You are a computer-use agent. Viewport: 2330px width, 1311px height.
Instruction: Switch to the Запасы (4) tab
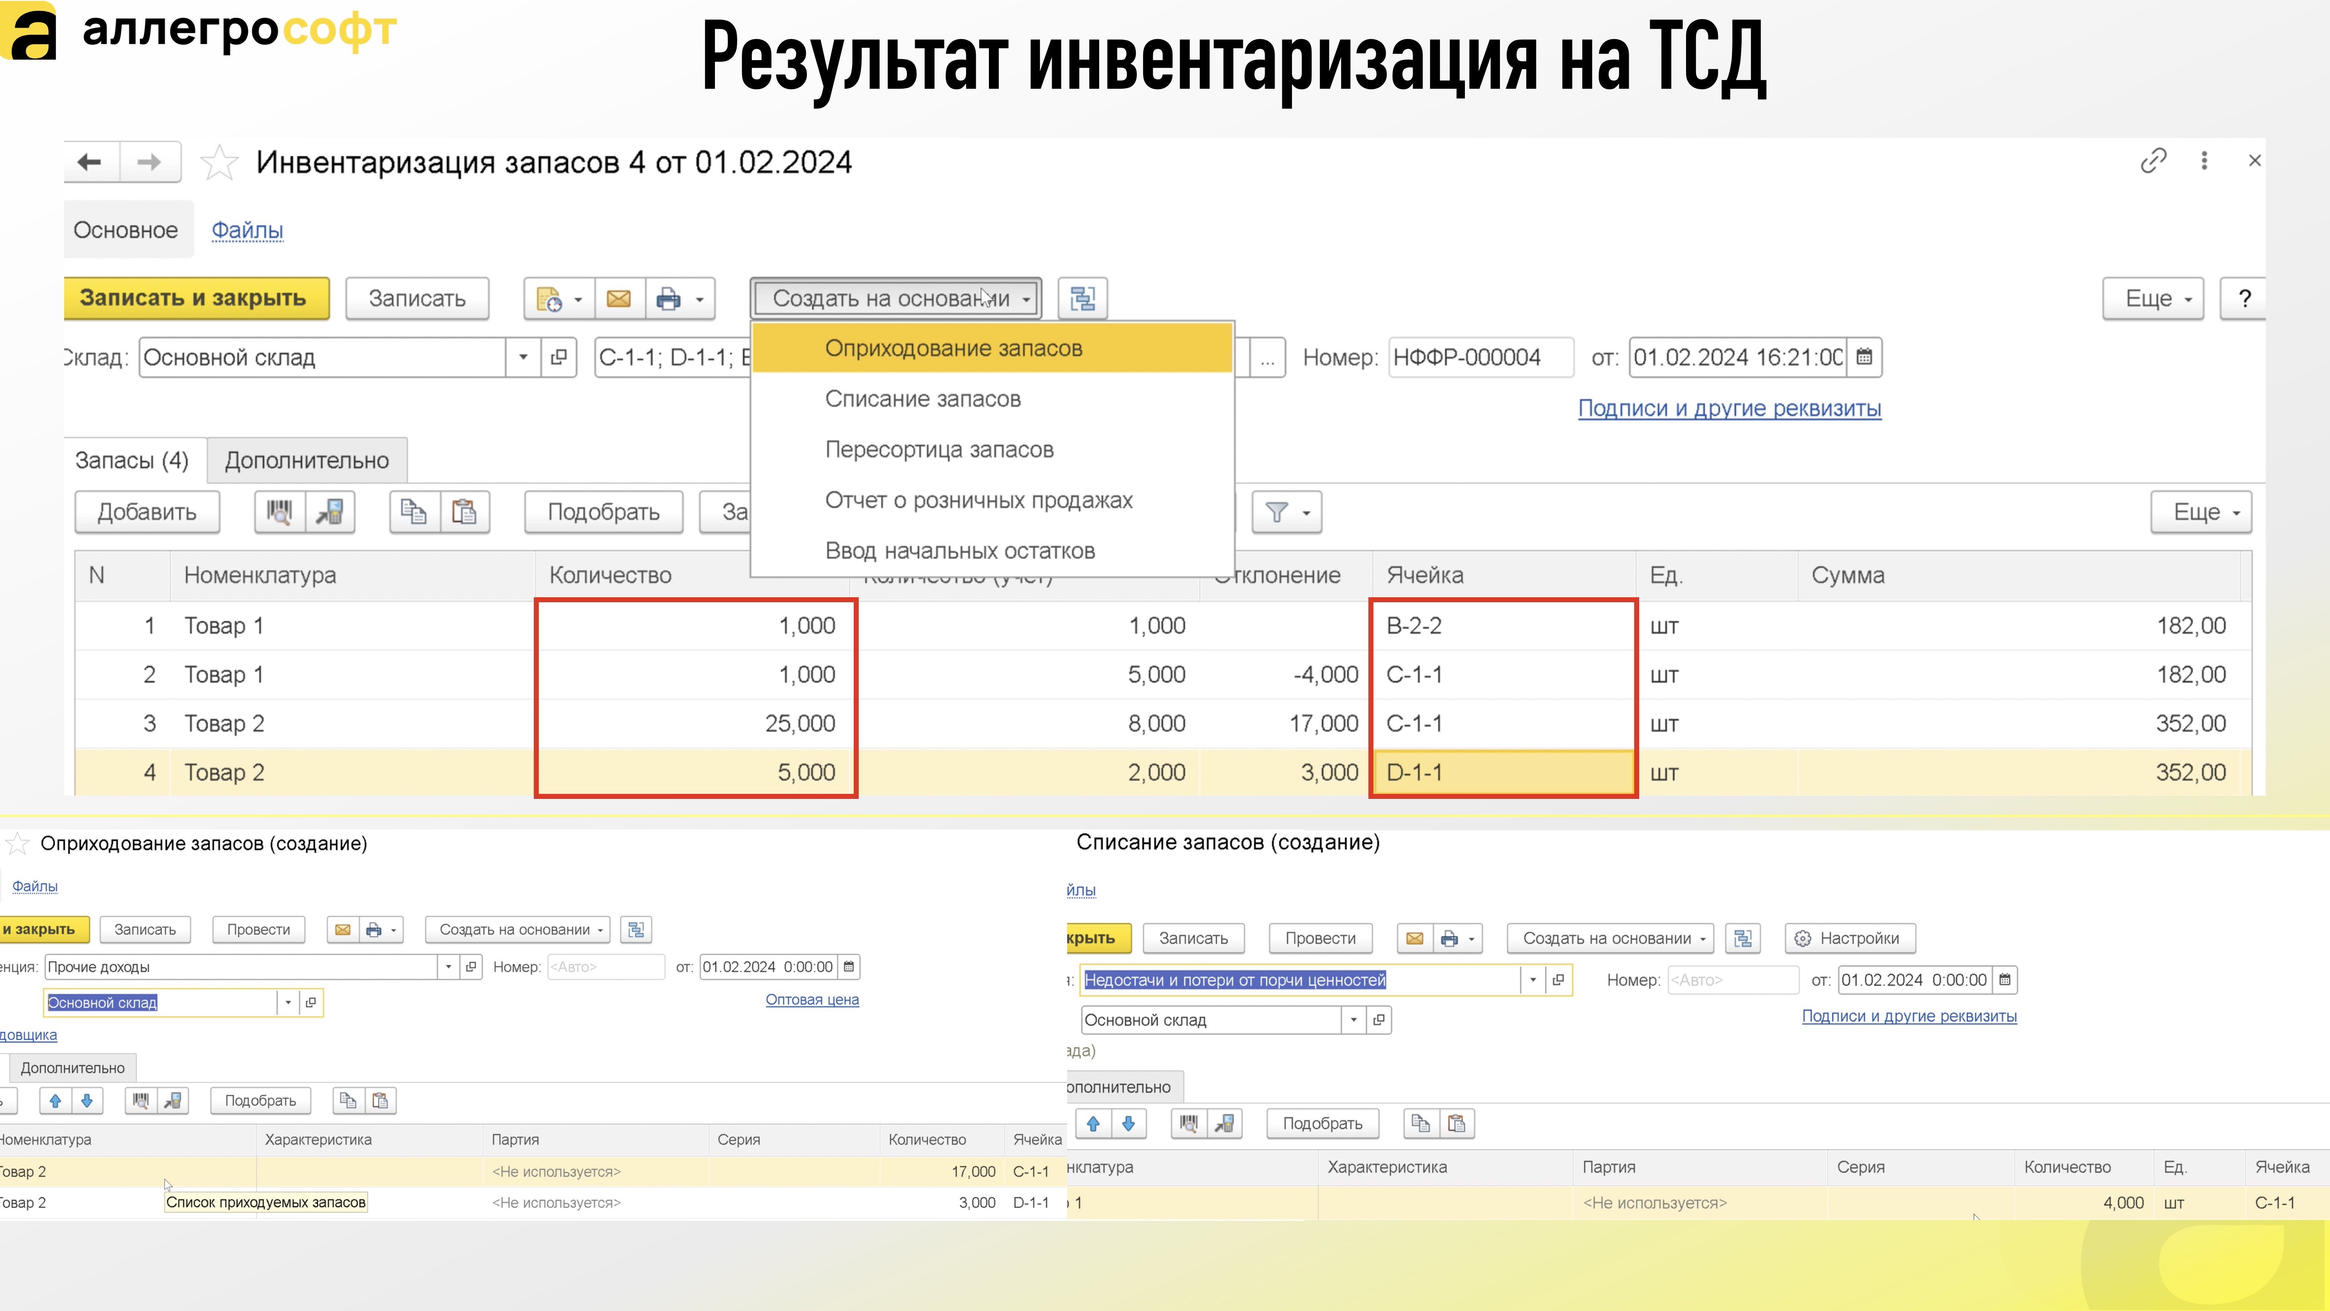click(x=132, y=461)
